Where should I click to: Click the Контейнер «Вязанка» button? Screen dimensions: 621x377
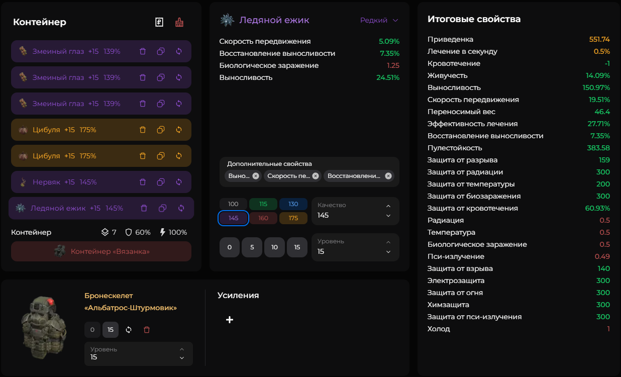(x=101, y=251)
